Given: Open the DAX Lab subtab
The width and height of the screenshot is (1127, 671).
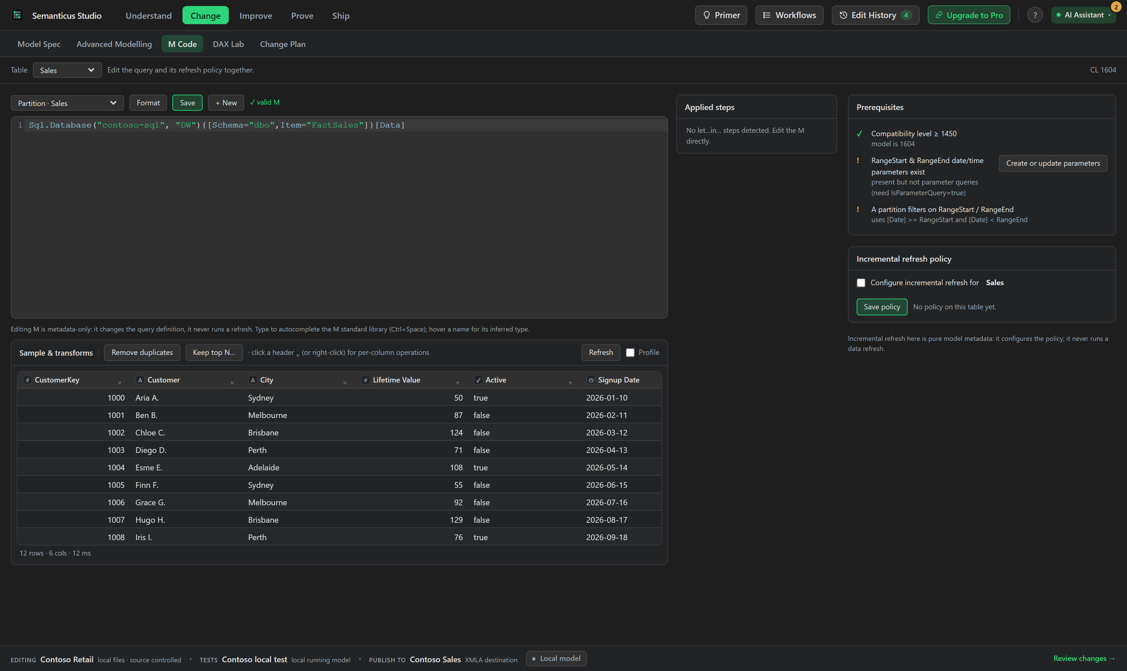Looking at the screenshot, I should (x=228, y=44).
